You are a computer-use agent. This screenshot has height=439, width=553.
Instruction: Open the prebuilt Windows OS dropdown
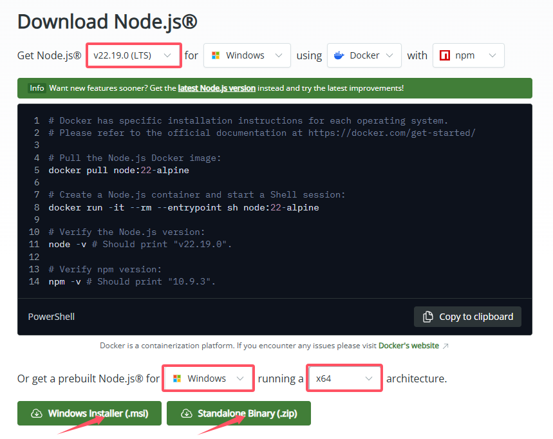(x=208, y=378)
